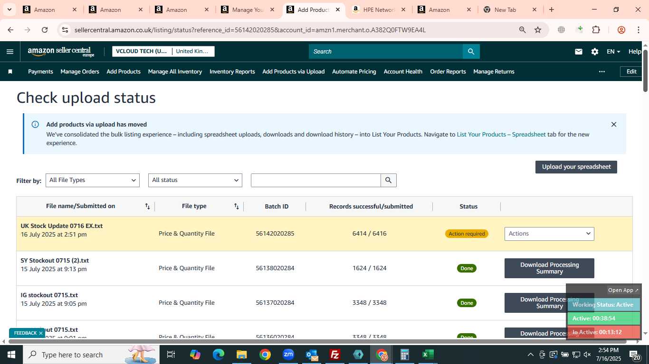This screenshot has height=364, width=649.
Task: Open FileZilla from the taskbar
Action: (335, 355)
